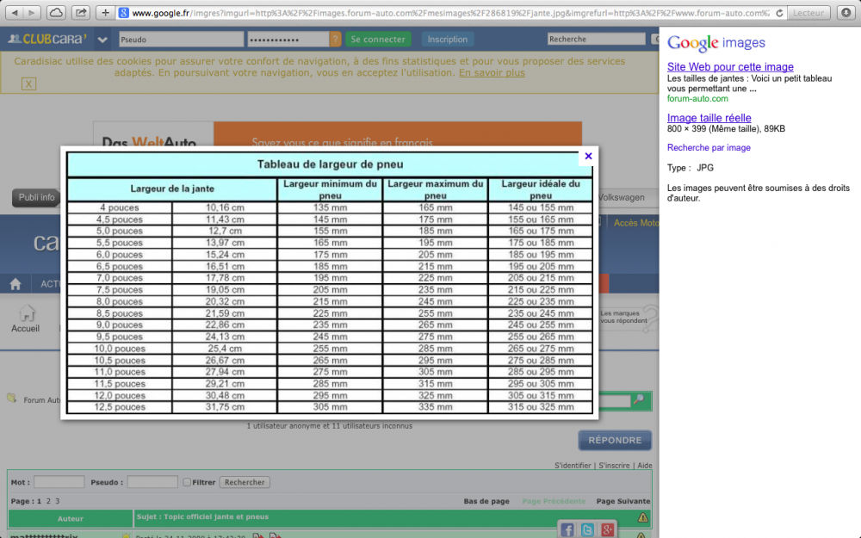Click the Twitter share icon
Image resolution: width=861 pixels, height=538 pixels.
587,529
